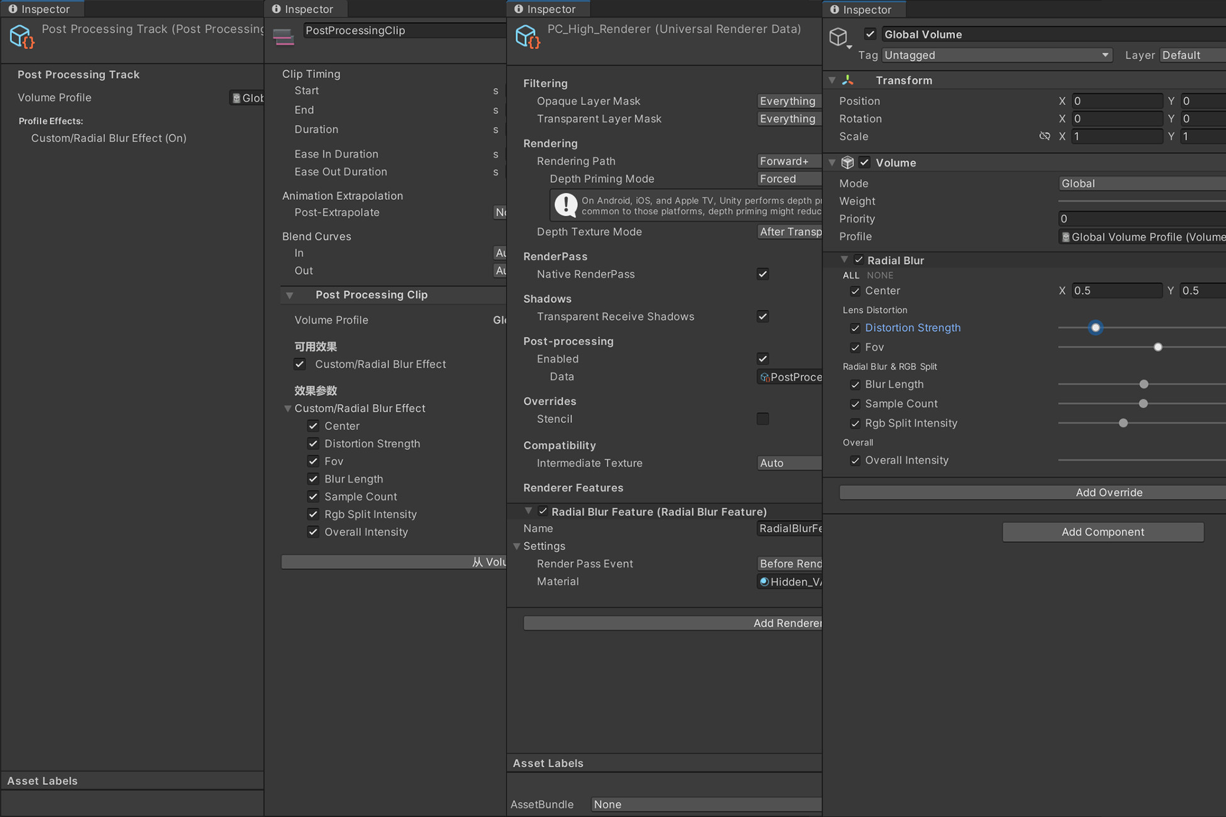Click the Volume Profile field icon in track inspector

click(x=236, y=98)
